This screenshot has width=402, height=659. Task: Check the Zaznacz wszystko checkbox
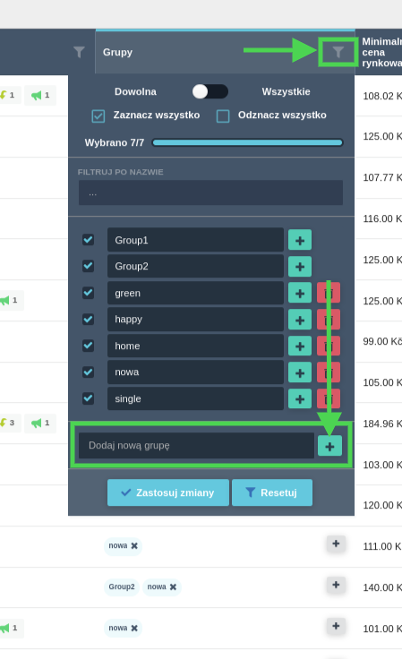click(x=98, y=116)
